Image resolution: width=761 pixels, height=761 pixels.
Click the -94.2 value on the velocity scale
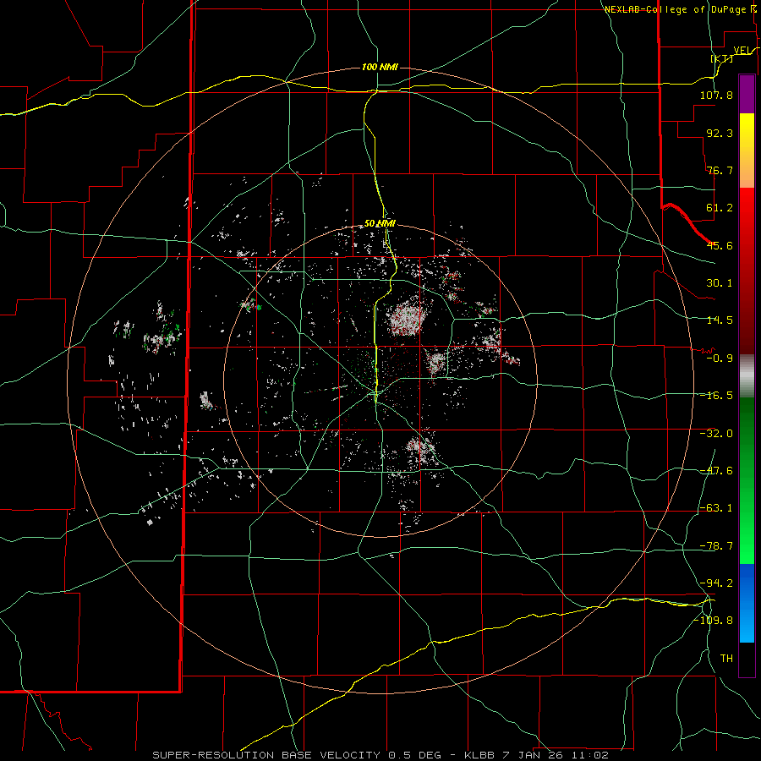pos(716,583)
